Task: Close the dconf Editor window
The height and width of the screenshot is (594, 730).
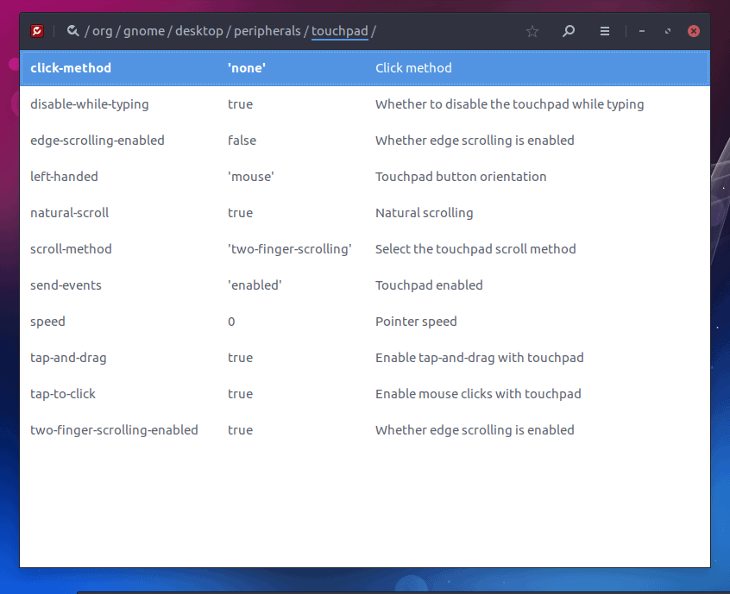Action: tap(694, 31)
